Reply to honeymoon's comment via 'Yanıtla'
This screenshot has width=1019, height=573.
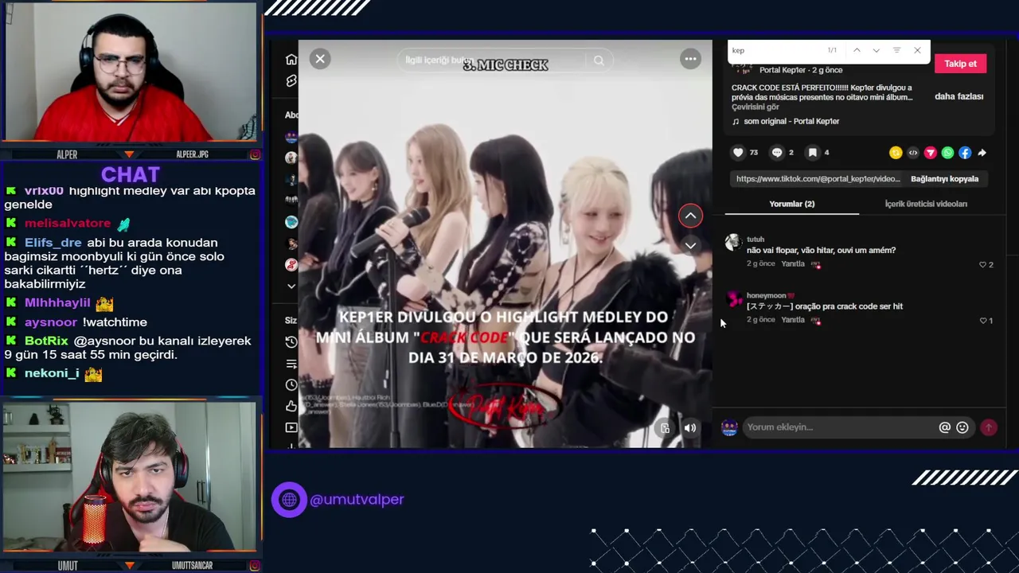click(793, 320)
